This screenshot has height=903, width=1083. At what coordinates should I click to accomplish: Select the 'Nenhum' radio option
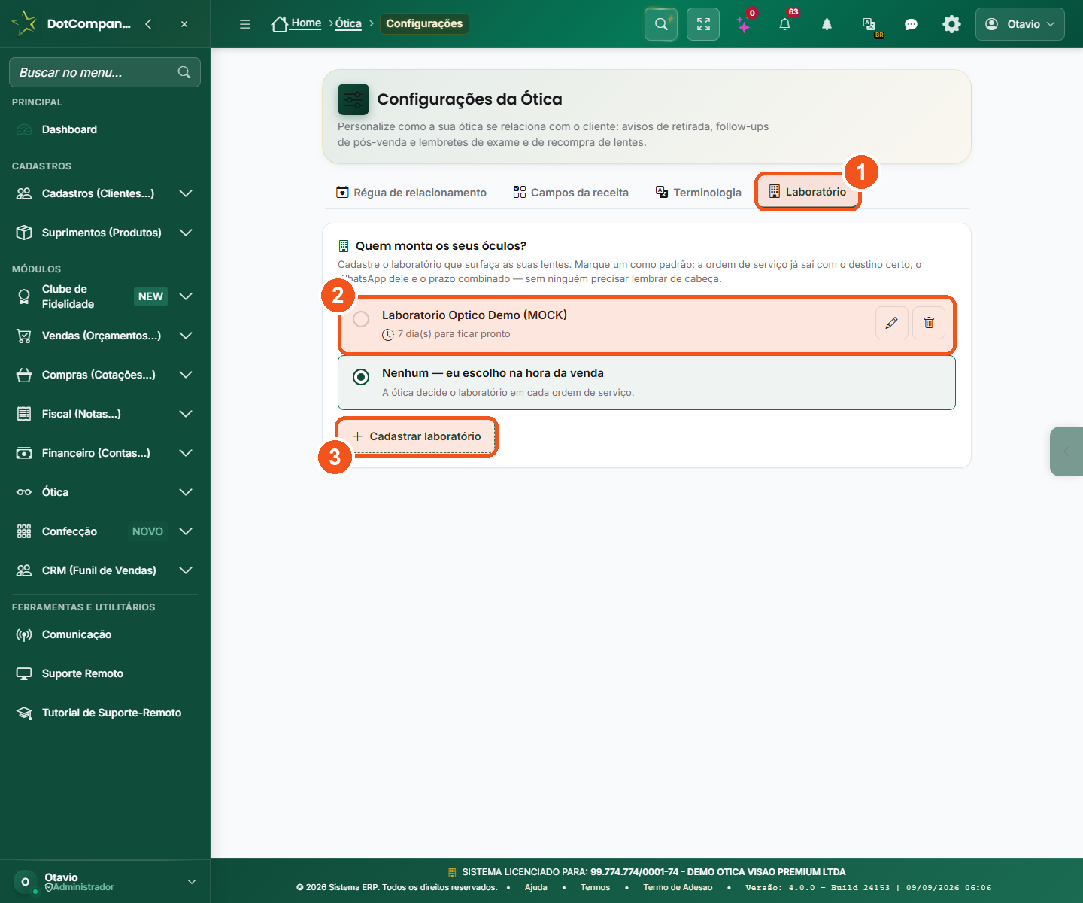point(361,376)
